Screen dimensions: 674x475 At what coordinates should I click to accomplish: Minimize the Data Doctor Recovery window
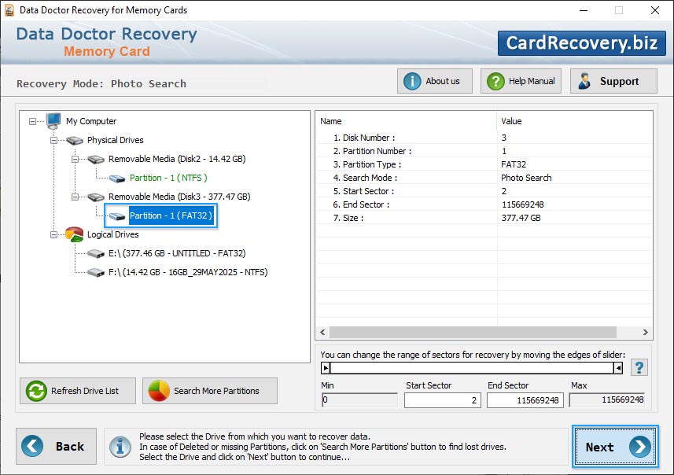(584, 10)
